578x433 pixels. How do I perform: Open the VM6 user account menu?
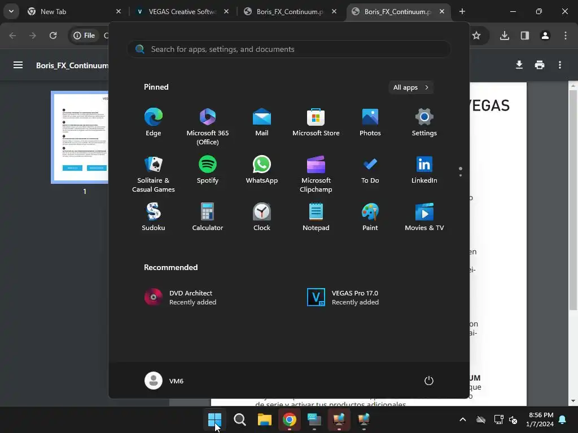click(164, 381)
